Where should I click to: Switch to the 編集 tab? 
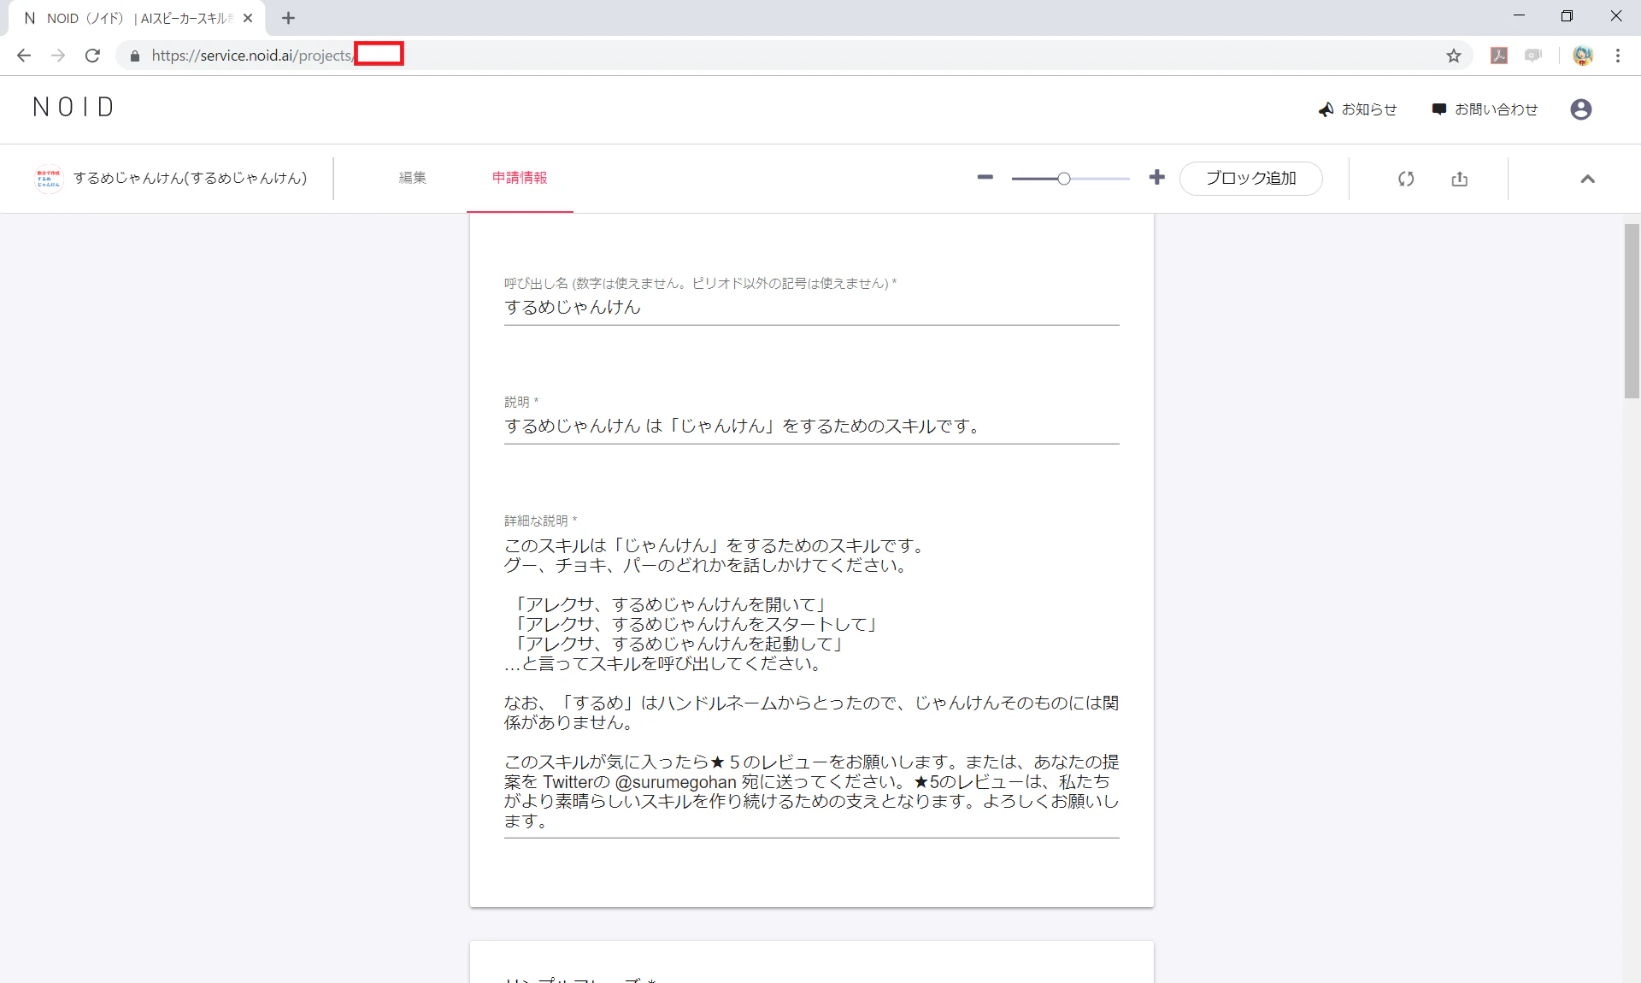pos(413,178)
